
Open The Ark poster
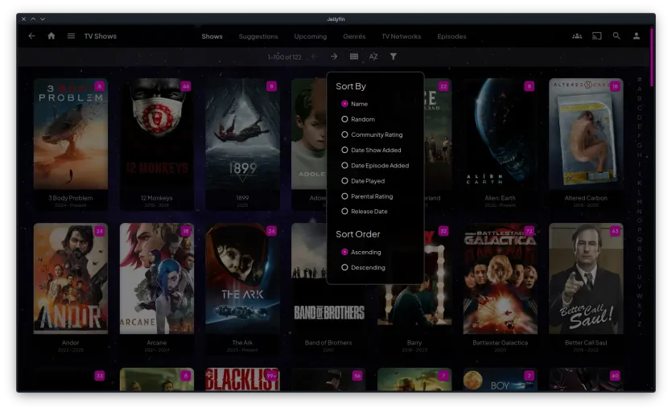[x=242, y=278]
